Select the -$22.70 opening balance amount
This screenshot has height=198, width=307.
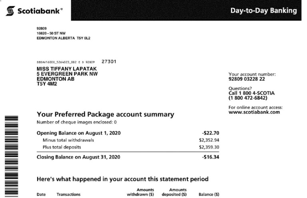[211, 133]
